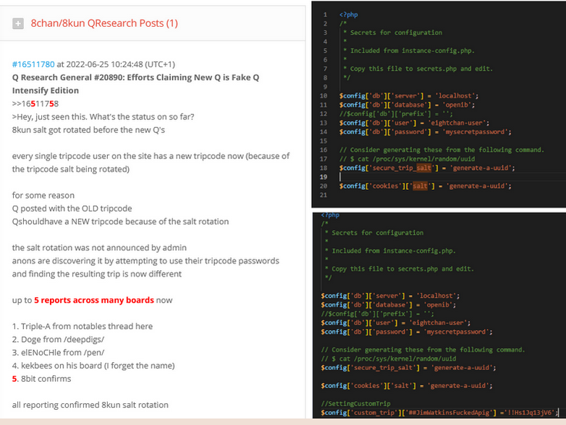Image resolution: width=566 pixels, height=425 pixels.
Task: Click line 'every single tripcode user on the site'
Action: point(151,156)
